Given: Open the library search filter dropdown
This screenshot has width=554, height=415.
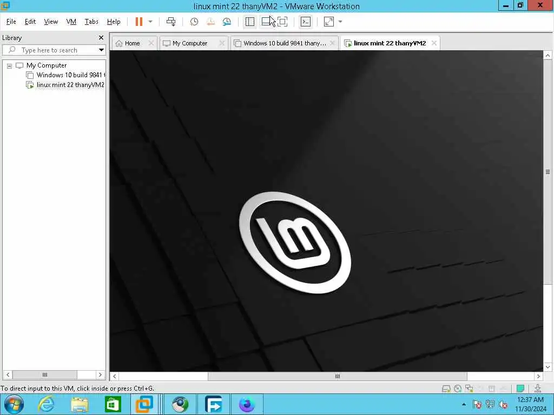Looking at the screenshot, I should click(x=101, y=50).
